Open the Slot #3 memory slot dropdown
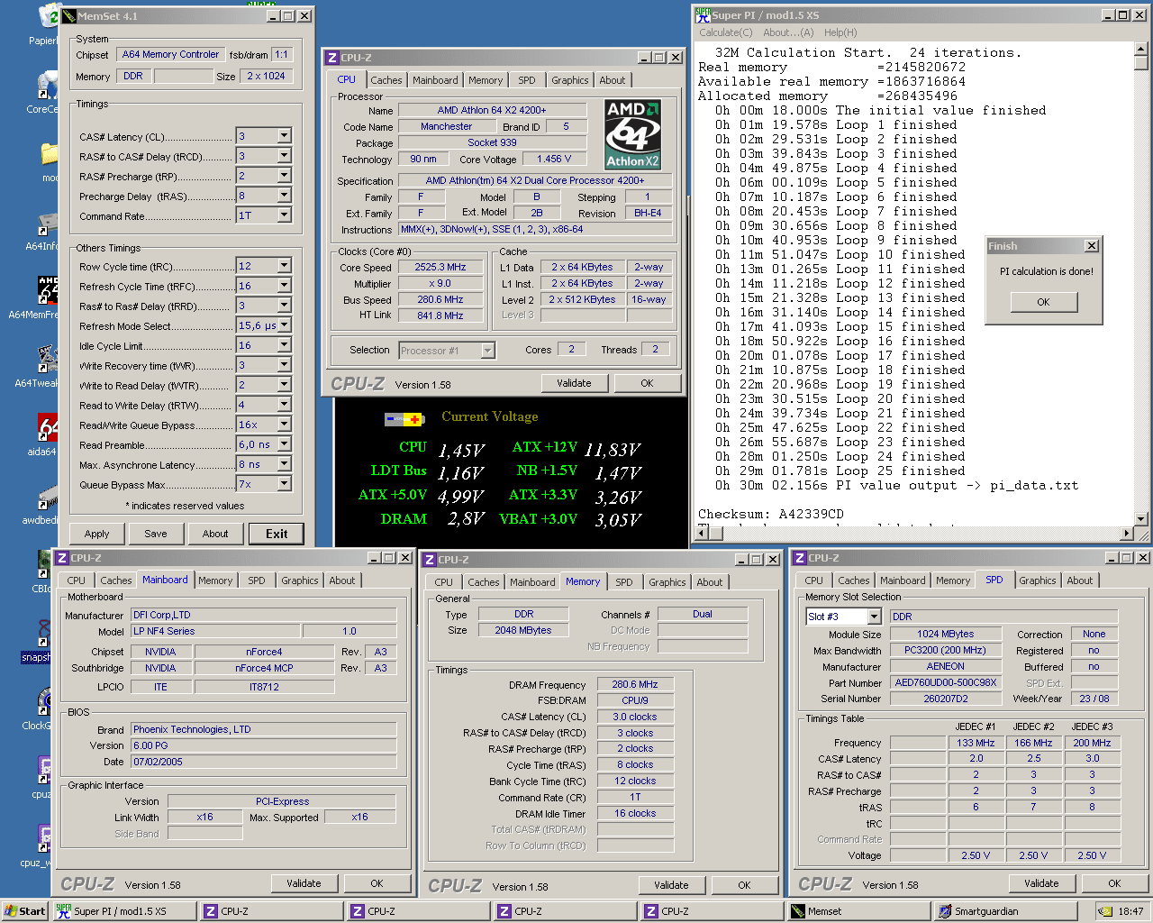Viewport: 1153px width, 923px height. coord(874,617)
